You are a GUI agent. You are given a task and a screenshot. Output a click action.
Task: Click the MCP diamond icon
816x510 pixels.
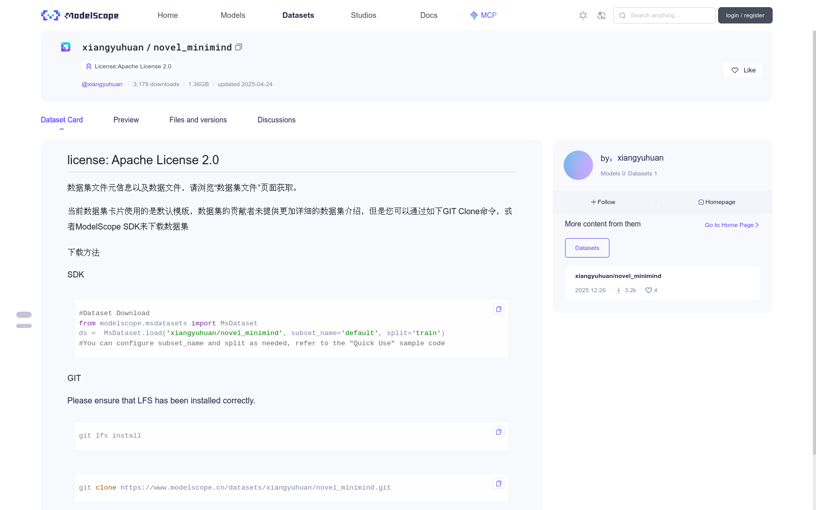coord(474,15)
